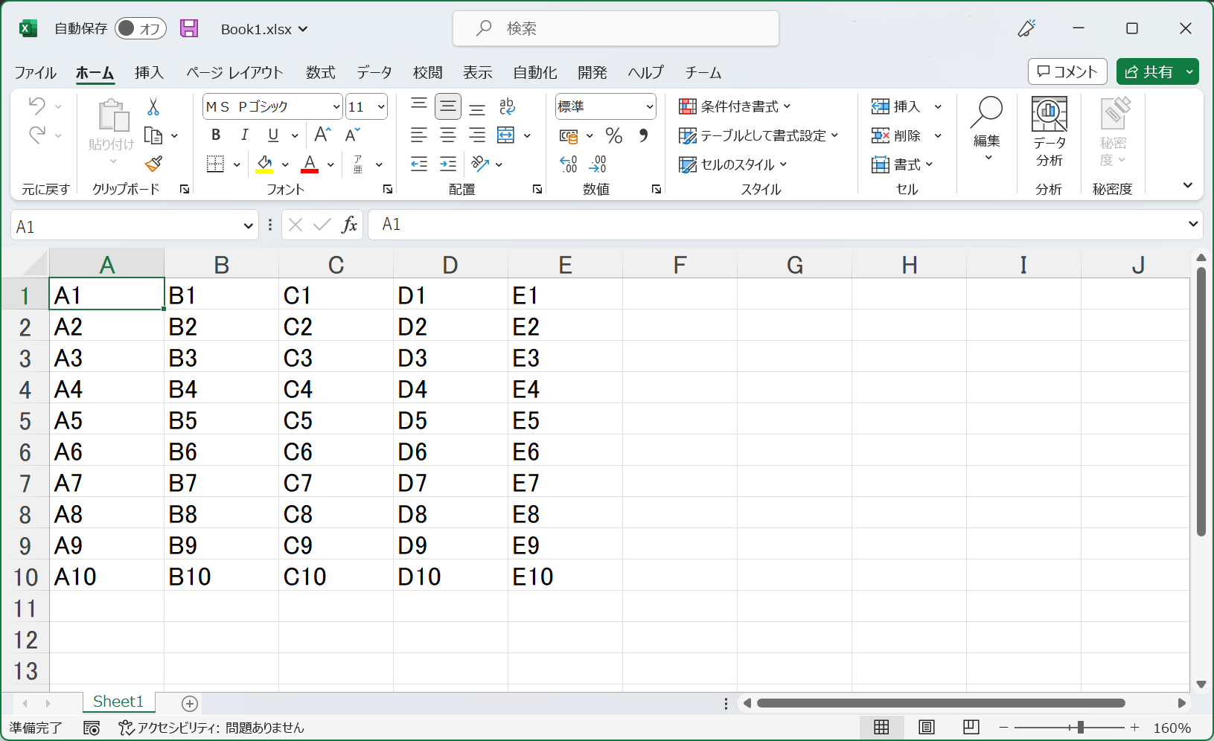Click the Save floppy disk icon
Viewport: 1214px width, 741px height.
point(190,28)
